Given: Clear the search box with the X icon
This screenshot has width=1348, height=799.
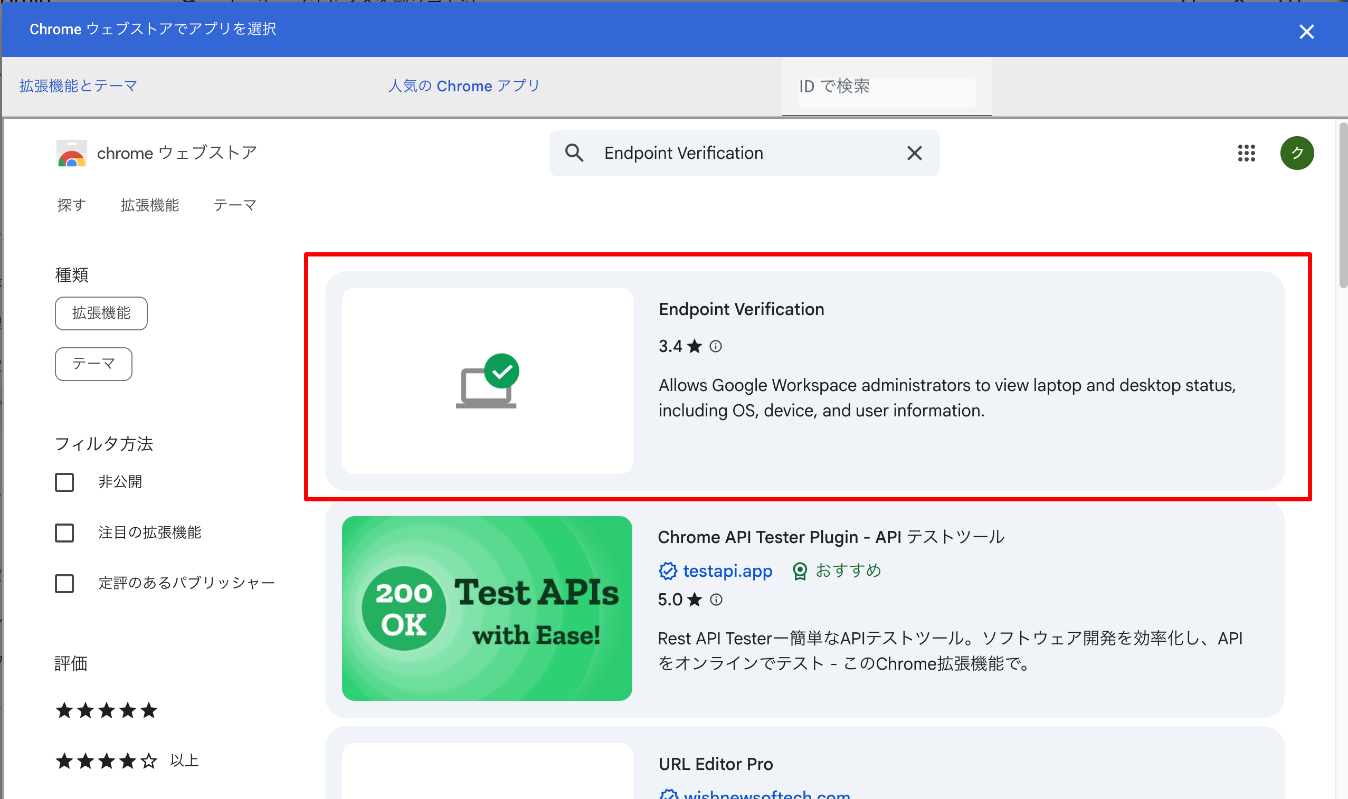Looking at the screenshot, I should (x=914, y=153).
